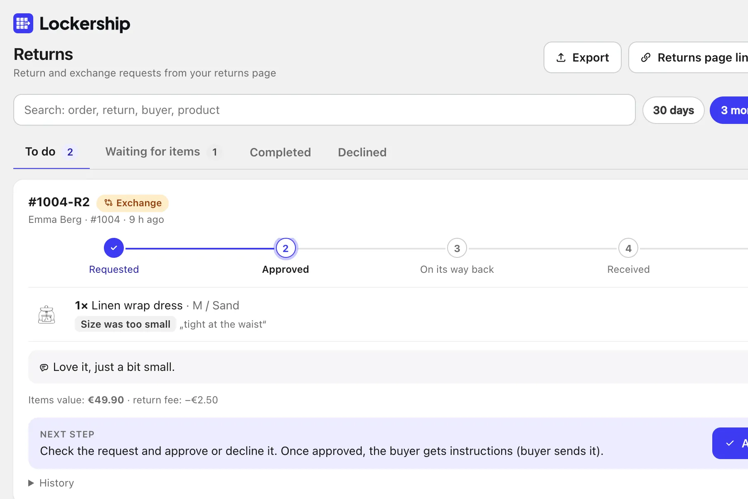This screenshot has width=748, height=499.
Task: Click the items value €49.90
Action: coord(106,400)
